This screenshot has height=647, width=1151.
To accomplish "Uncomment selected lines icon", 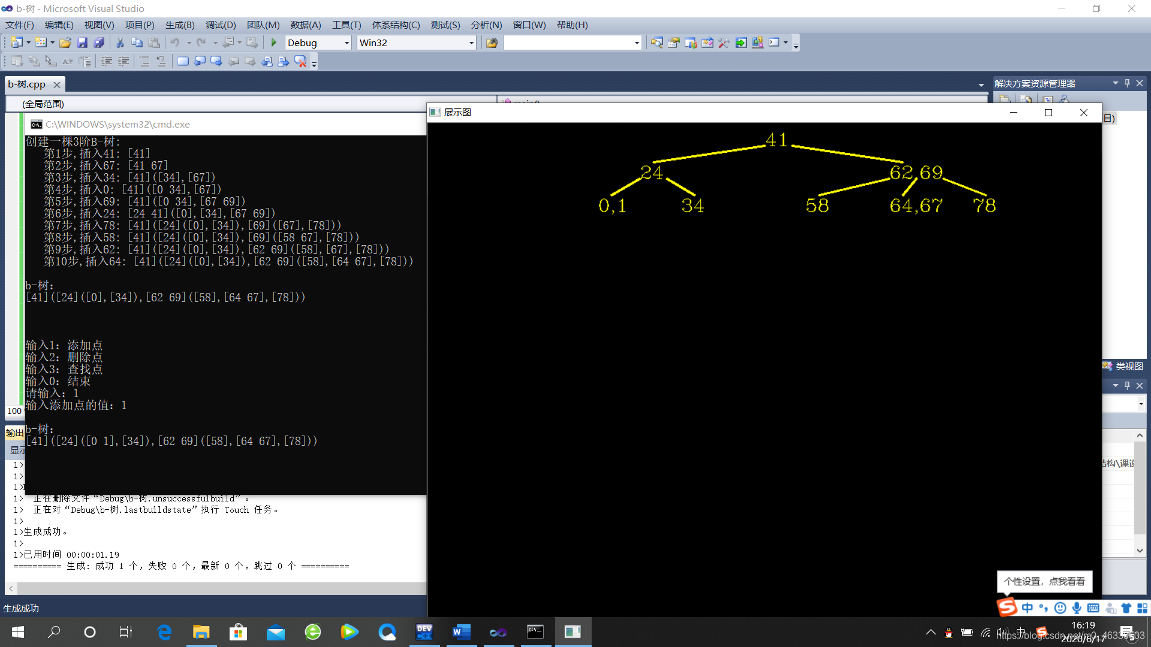I will 161,61.
